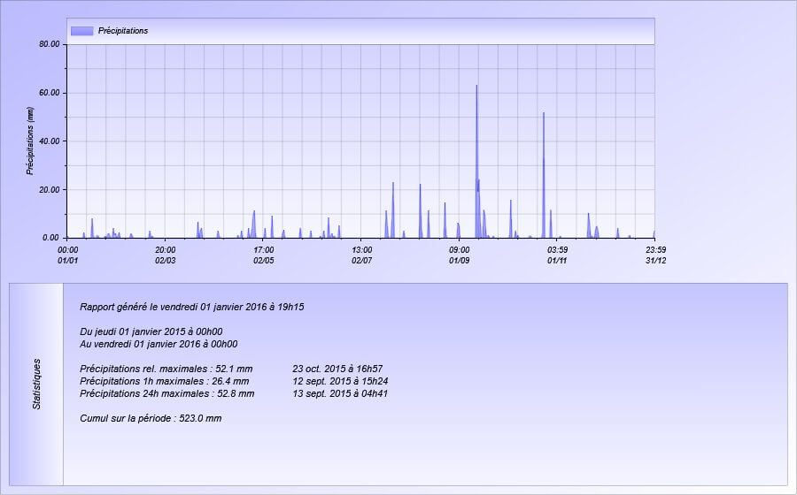Click the 09:00 01/09 x-axis label
Viewport: 797px width, 495px height.
(x=460, y=255)
